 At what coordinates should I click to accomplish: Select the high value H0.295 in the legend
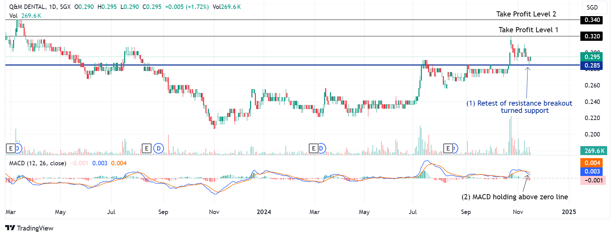pyautogui.click(x=107, y=7)
